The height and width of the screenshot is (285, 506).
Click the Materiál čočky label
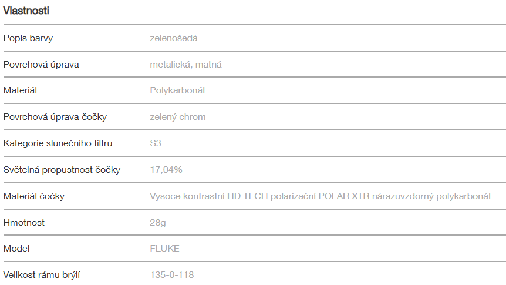click(x=34, y=196)
